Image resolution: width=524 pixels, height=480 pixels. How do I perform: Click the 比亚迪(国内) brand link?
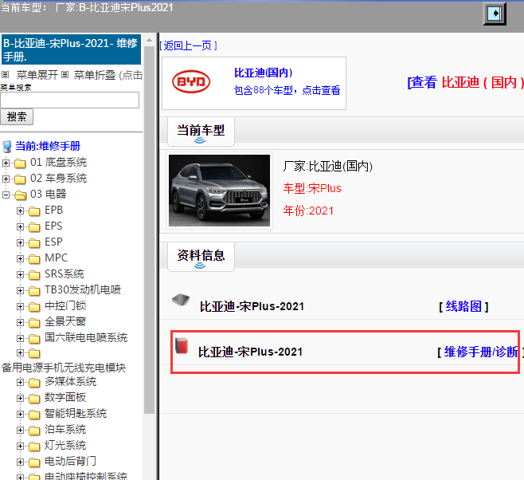(x=264, y=73)
